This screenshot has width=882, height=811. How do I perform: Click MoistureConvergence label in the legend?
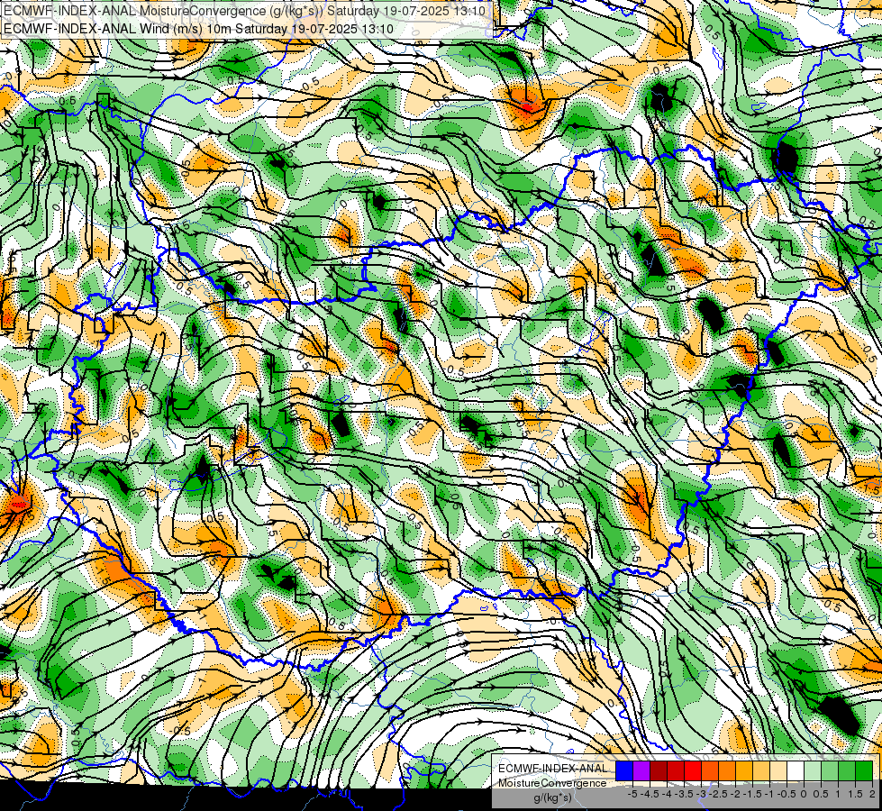click(x=552, y=783)
